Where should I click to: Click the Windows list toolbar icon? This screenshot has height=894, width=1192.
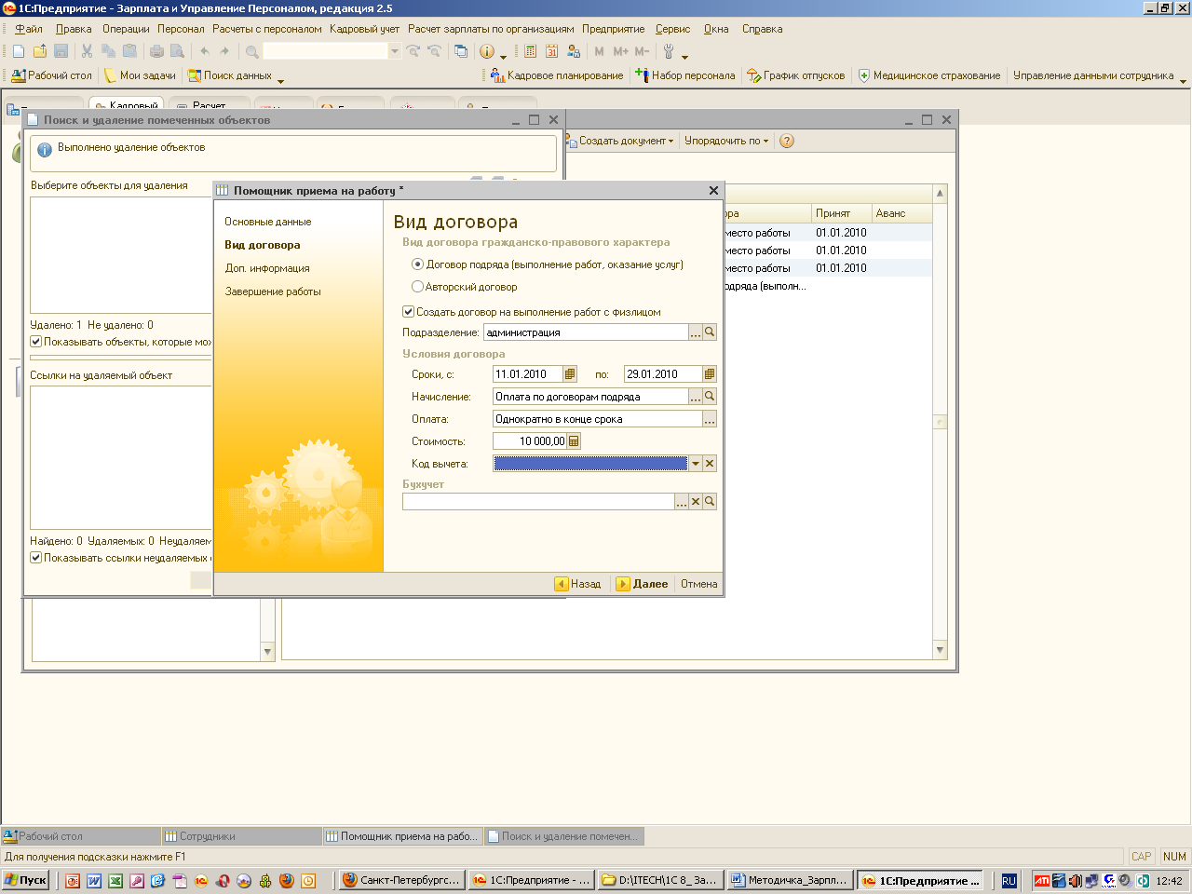coord(460,51)
